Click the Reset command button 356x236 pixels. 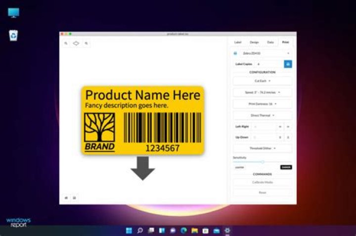[x=263, y=193]
